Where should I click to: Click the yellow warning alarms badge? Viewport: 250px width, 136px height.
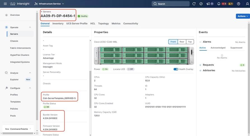point(231,4)
